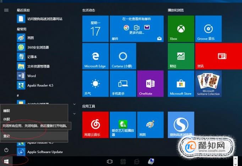The height and width of the screenshot is (166, 242).
Task: Click the power icon in Start menu
Action: [x=6, y=150]
